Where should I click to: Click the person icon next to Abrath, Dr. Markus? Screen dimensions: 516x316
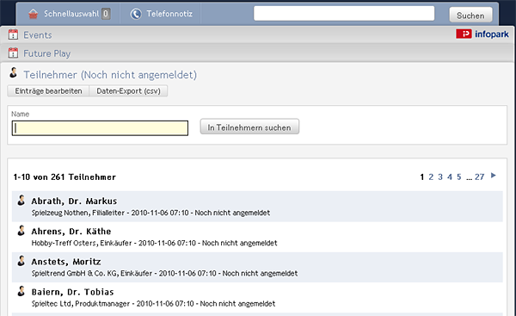click(21, 200)
